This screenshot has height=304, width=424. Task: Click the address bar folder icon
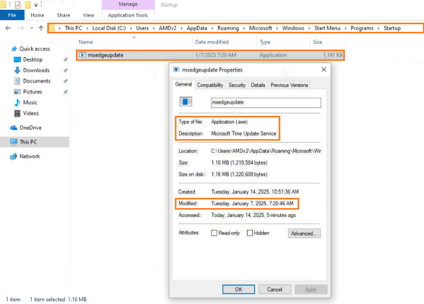click(52, 28)
